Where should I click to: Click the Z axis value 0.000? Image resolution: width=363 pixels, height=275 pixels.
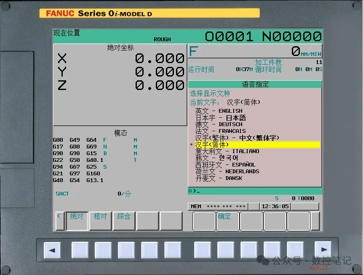coord(160,85)
